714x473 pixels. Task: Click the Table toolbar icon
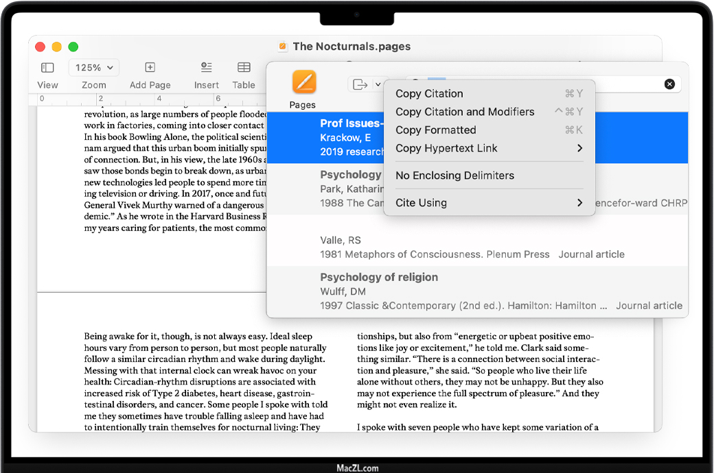tap(244, 68)
